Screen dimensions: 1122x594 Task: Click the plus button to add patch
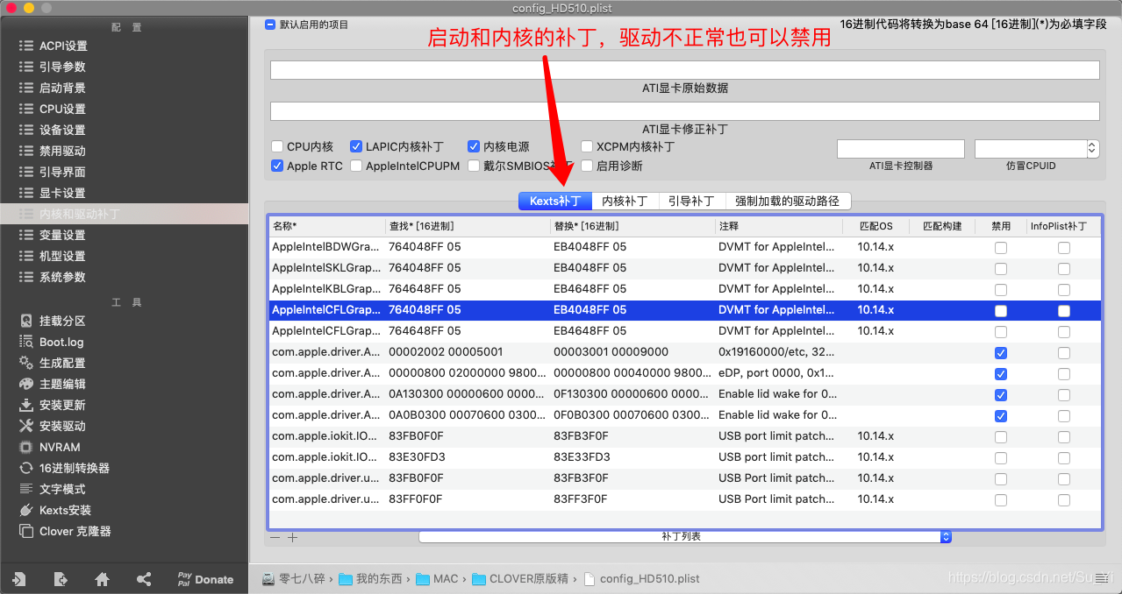(x=293, y=537)
